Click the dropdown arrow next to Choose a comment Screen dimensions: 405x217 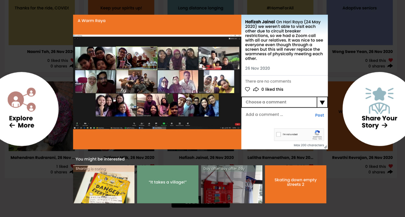[x=322, y=102]
